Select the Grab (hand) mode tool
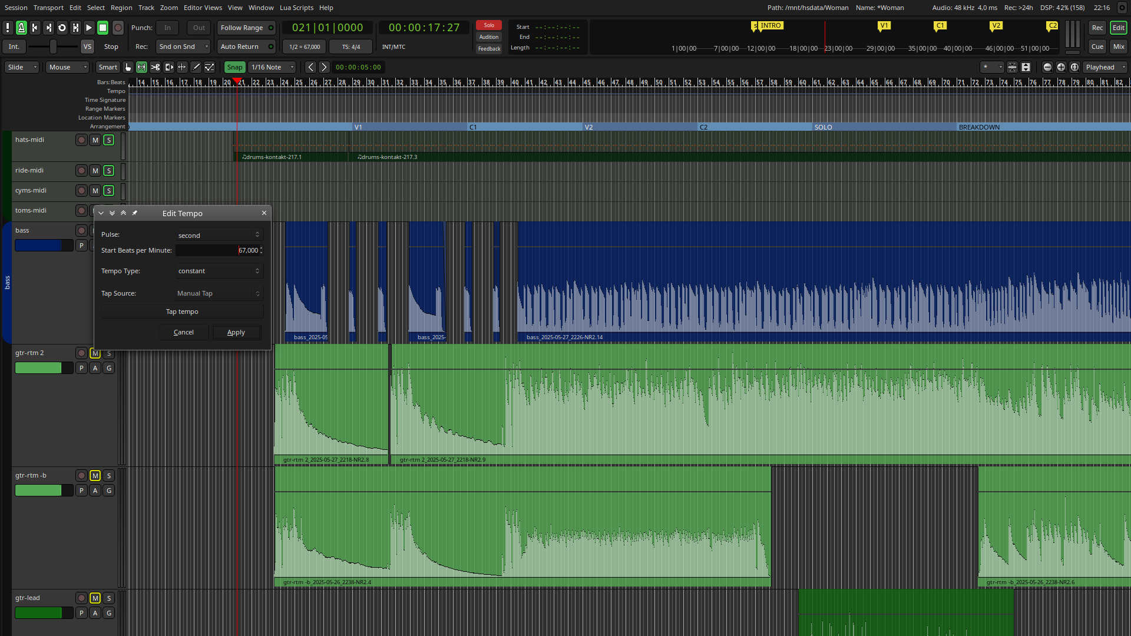Screen dimensions: 1131x636 pos(128,67)
